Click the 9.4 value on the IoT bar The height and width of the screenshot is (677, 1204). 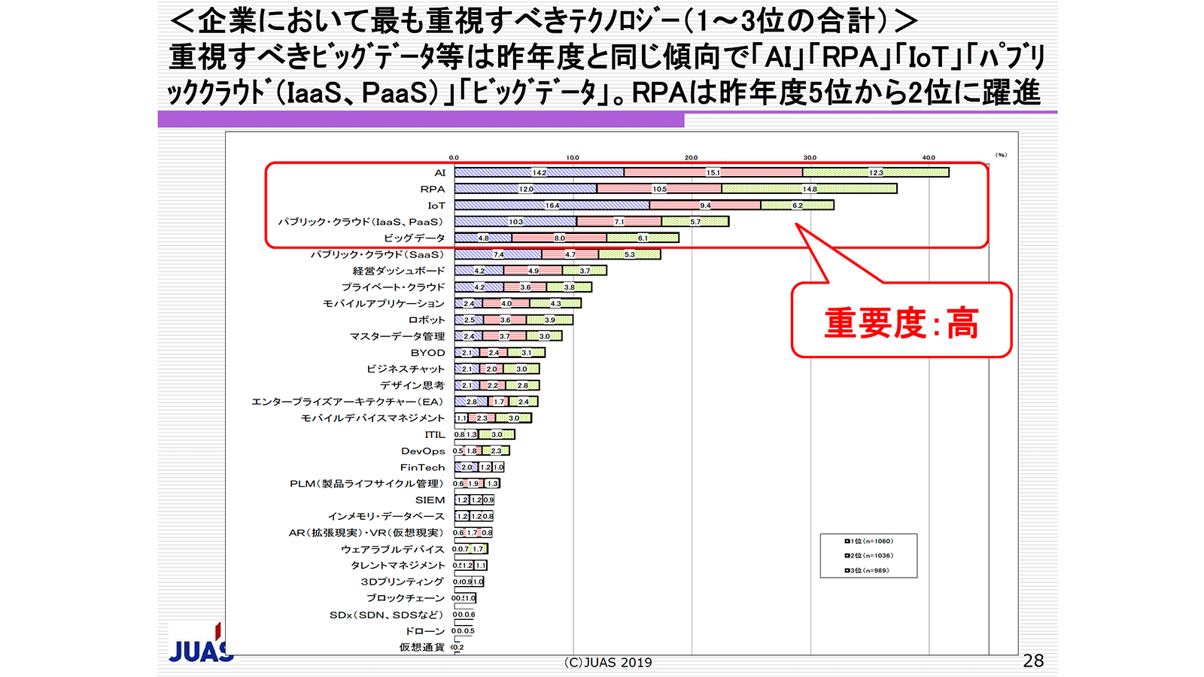705,205
